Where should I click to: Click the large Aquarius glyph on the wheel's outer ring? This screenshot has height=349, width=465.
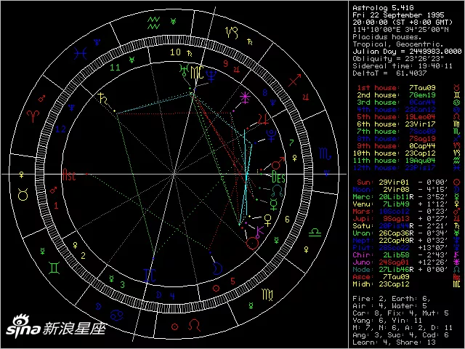153,23
